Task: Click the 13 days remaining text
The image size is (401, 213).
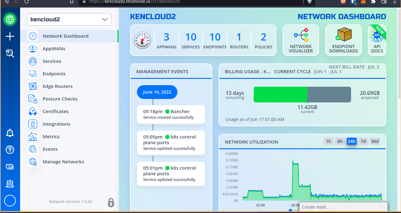Action: click(x=235, y=95)
